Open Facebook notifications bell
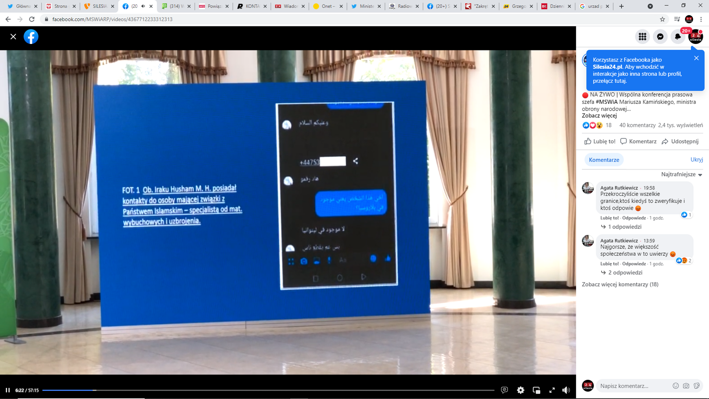 click(678, 37)
